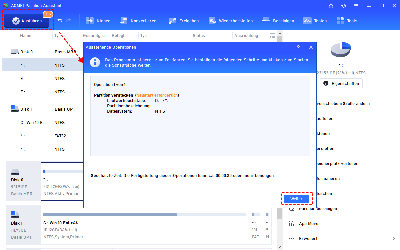Click the disk map scrollbar down arrow
Viewport: 400px width, 250px height.
[x=280, y=247]
